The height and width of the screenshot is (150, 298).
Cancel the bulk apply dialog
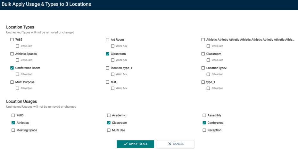click(x=175, y=144)
